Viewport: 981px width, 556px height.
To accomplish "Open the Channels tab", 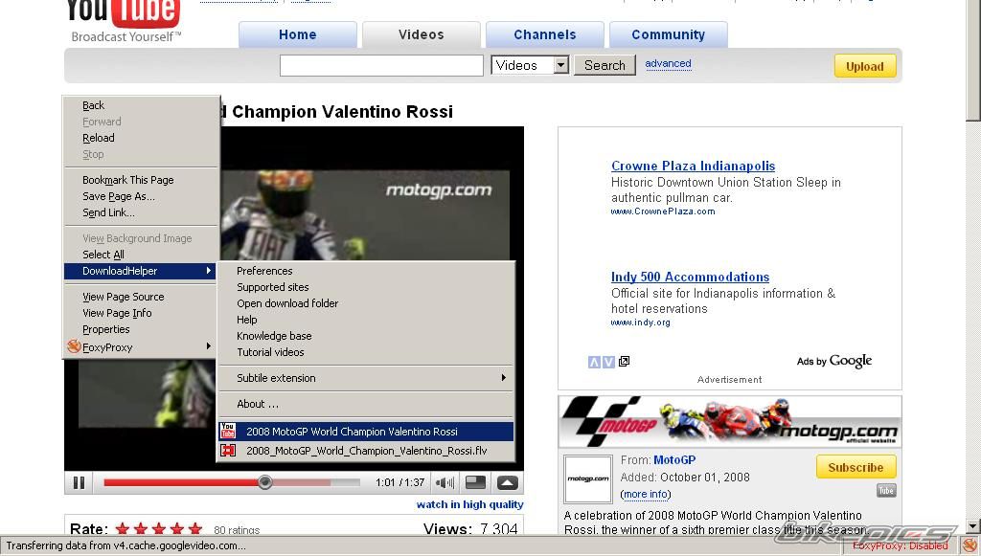I will point(545,35).
